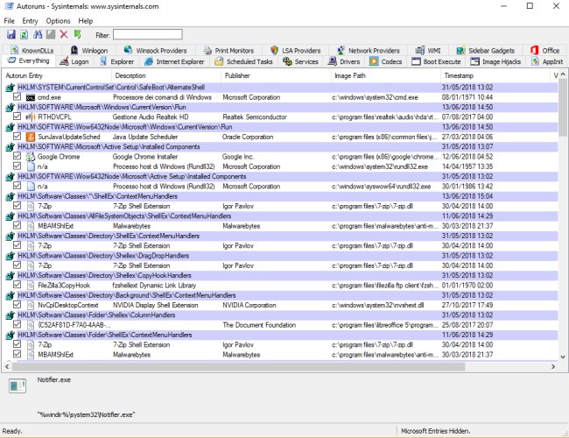Screen dimensions: 569x438
Task: Sort by Description column header
Action: click(166, 75)
